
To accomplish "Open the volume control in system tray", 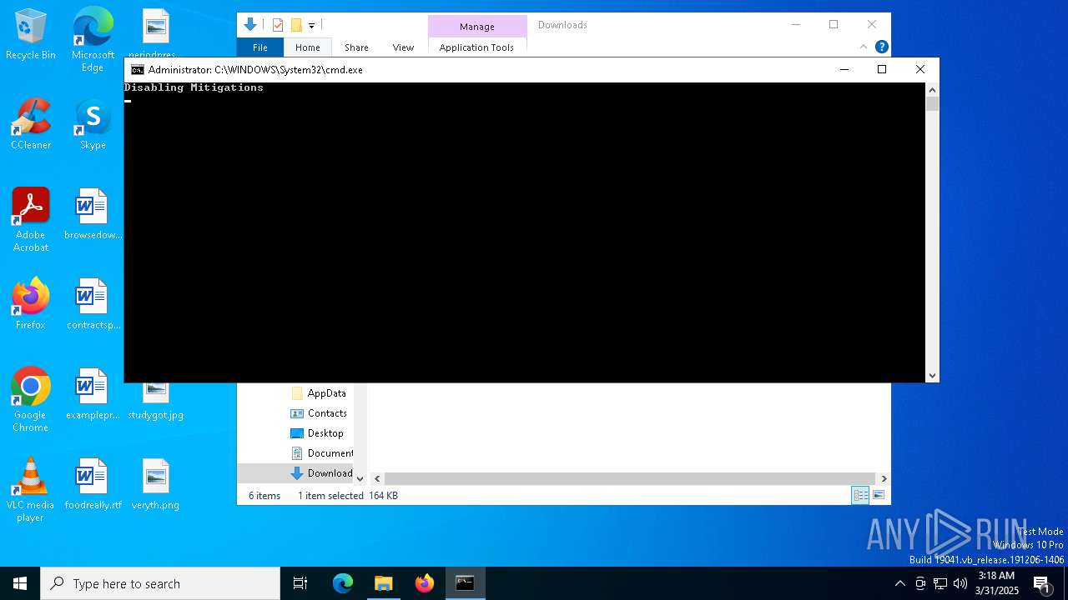I will pyautogui.click(x=960, y=583).
